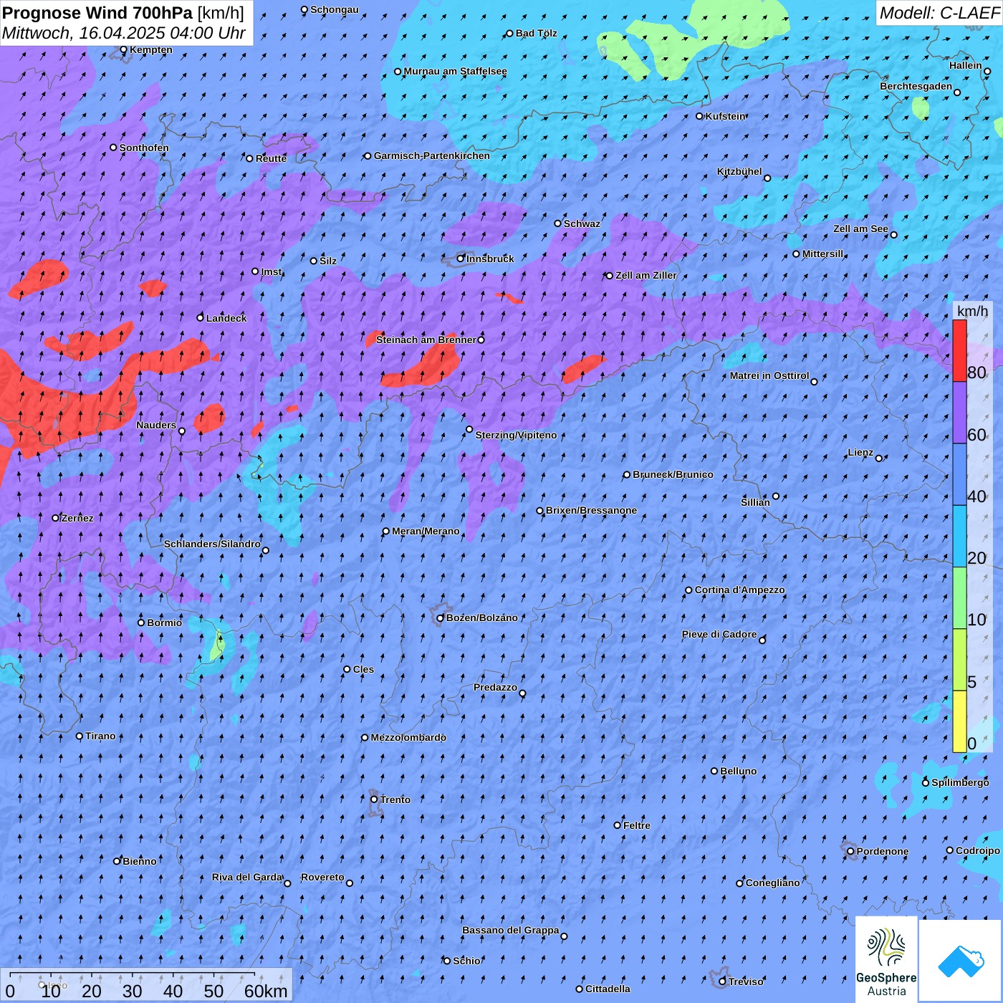The image size is (1003, 1003).
Task: Click the 'Modell: C-LAEF' label
Action: pos(939,12)
